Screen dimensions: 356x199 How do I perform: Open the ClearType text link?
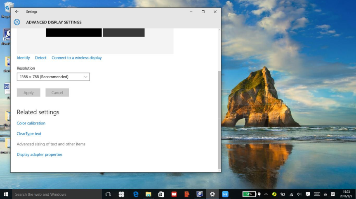click(29, 133)
